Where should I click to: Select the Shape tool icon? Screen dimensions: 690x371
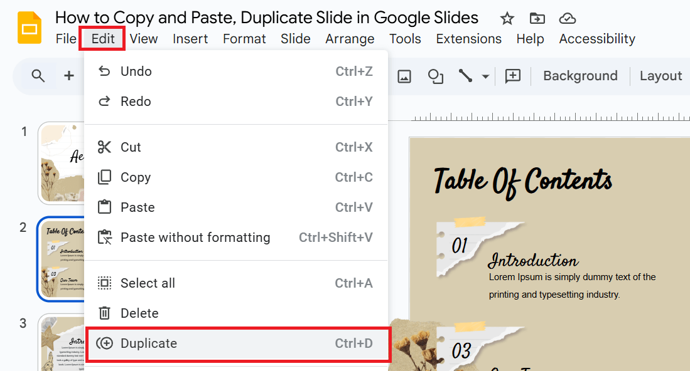(435, 75)
